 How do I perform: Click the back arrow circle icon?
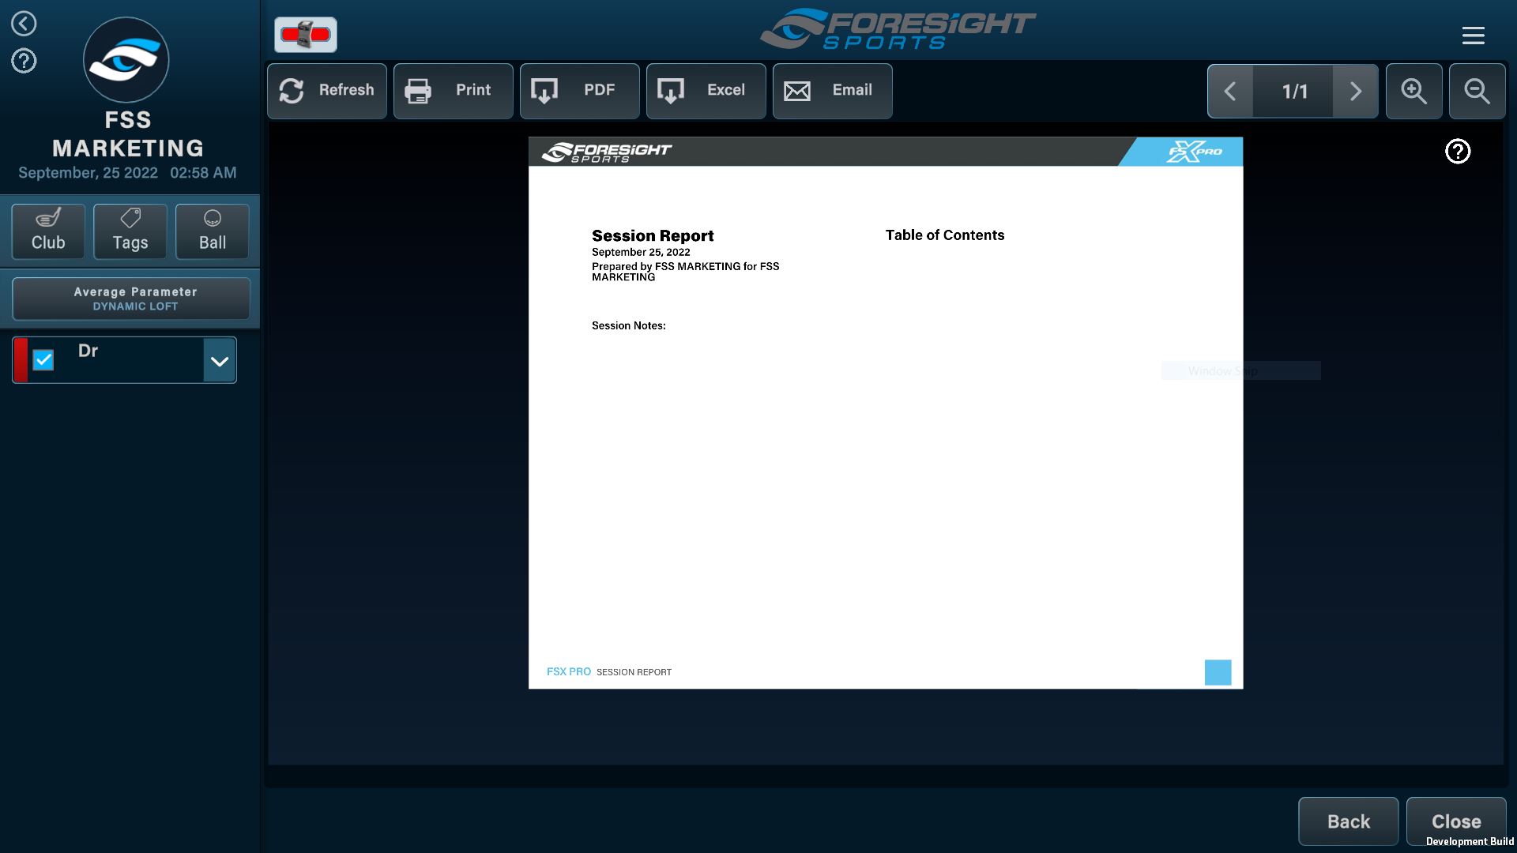click(x=24, y=24)
